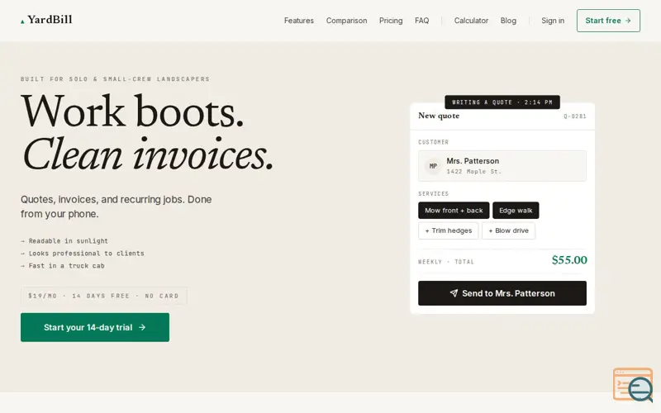Click the Sign in link
The image size is (661, 413).
click(553, 21)
